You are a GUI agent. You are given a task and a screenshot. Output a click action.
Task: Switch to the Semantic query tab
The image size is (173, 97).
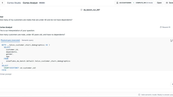click(x=28, y=40)
